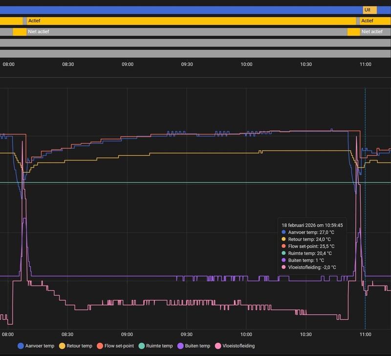Select the 'Actief' segment starting near 11:00
Viewport: 391px width, 356px height.
(x=375, y=21)
